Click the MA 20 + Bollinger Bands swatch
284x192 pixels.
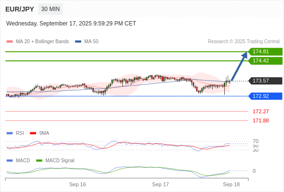point(10,42)
